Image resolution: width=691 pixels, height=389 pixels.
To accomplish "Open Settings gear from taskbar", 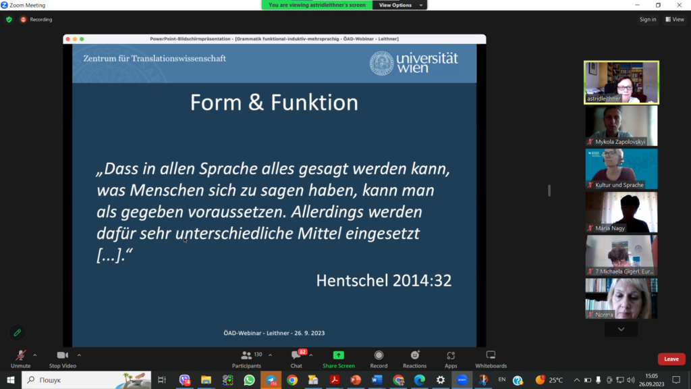I will click(x=441, y=380).
